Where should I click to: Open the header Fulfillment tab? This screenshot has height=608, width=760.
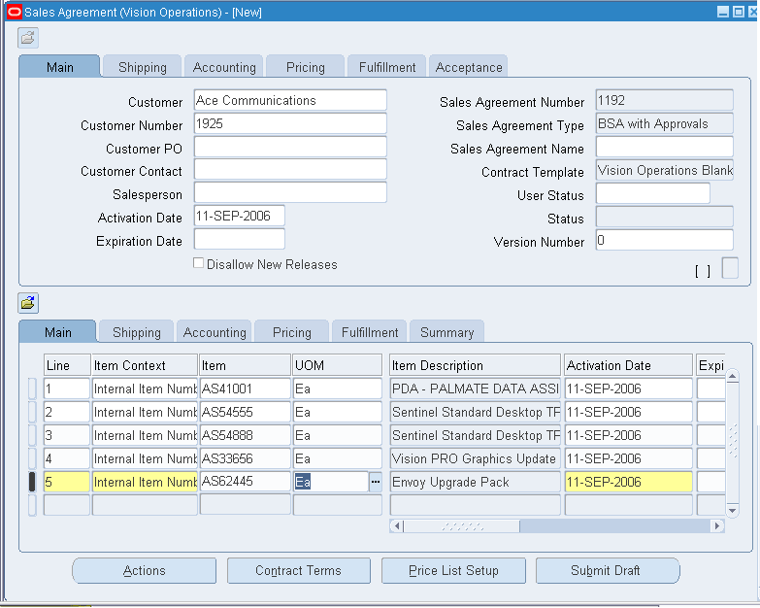(386, 67)
